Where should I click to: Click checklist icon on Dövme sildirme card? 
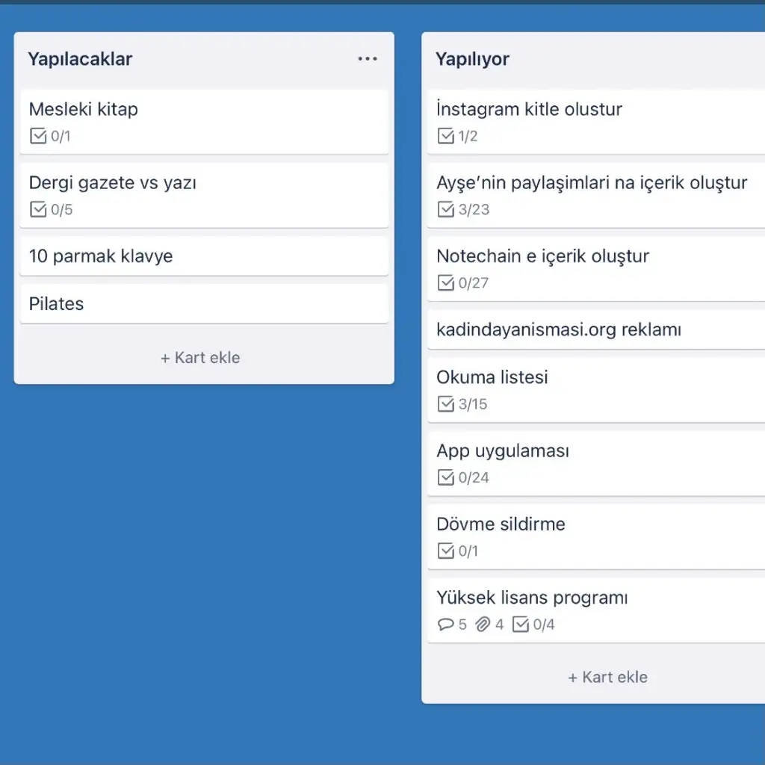click(x=446, y=551)
